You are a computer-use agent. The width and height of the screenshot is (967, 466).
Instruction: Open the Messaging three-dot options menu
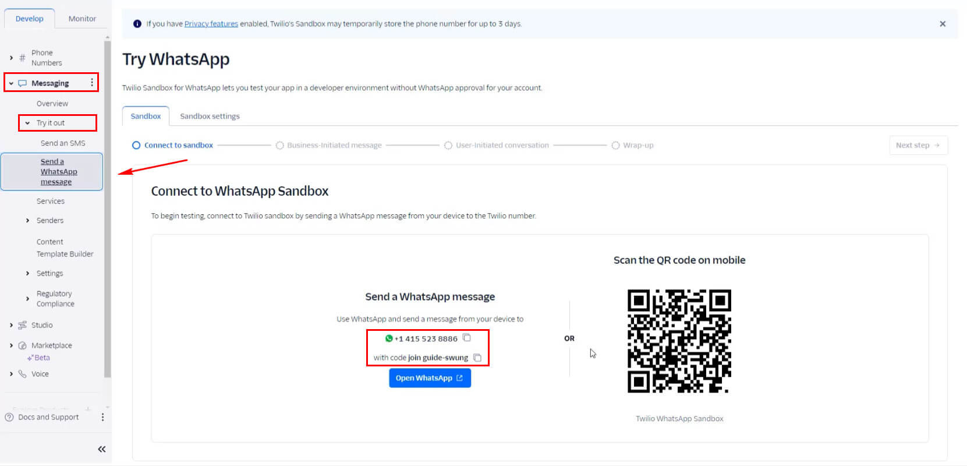[91, 83]
